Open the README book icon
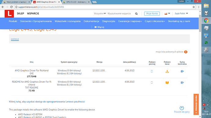 point(167,83)
